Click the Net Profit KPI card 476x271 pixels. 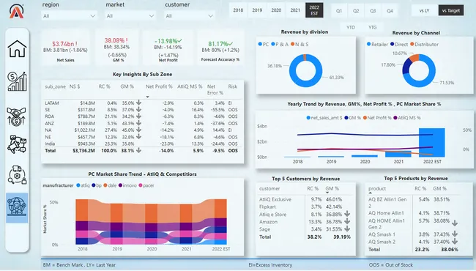coord(168,48)
